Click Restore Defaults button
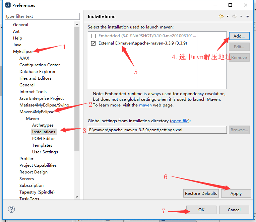The height and width of the screenshot is (222, 256). [201, 194]
